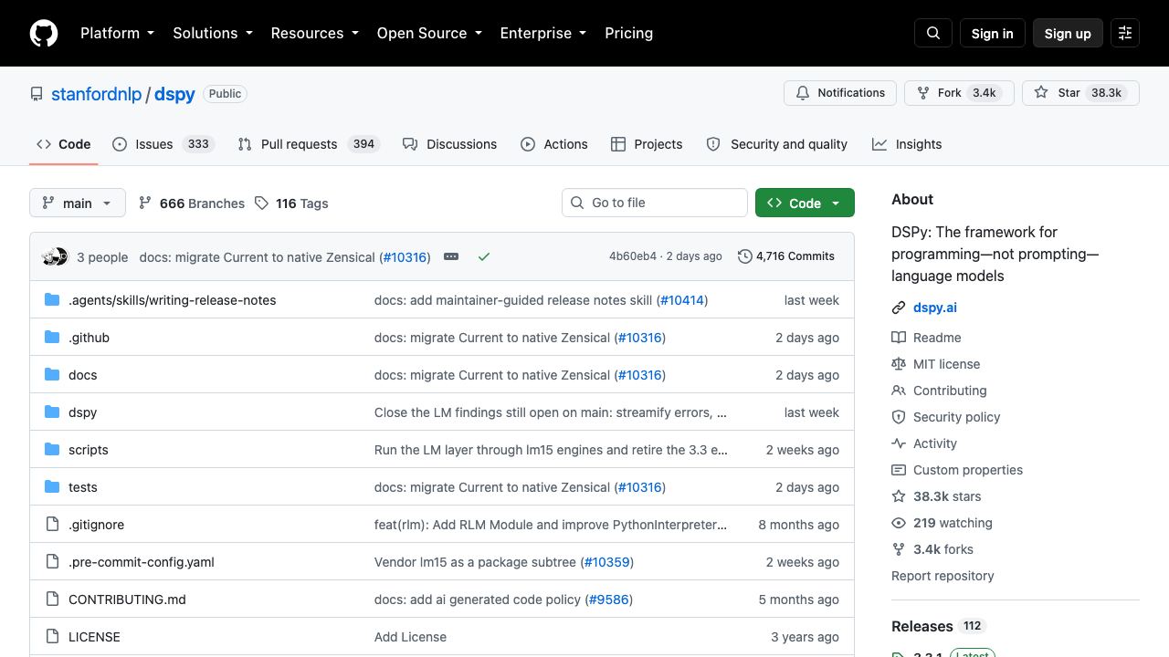
Task: Open commit hash 4b60eb4 link
Action: pyautogui.click(x=633, y=256)
